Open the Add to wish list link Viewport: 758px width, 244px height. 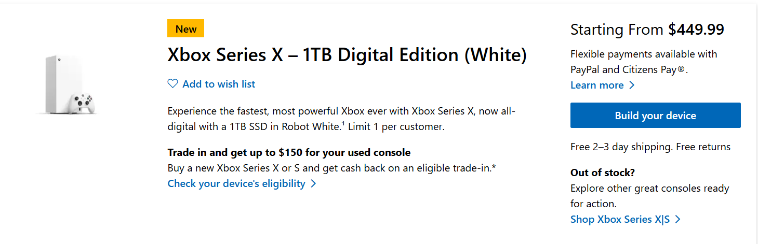(219, 84)
